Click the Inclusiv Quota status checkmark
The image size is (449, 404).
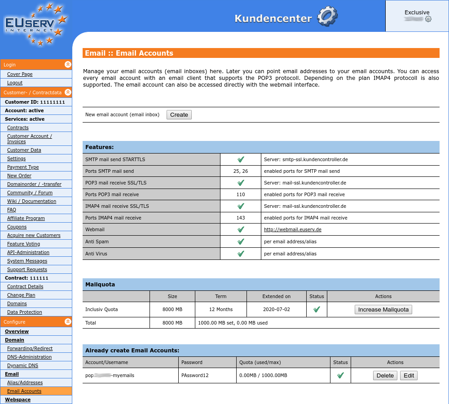pos(317,309)
